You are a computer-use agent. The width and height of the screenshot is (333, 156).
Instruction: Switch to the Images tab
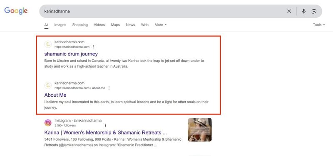[x=60, y=25]
